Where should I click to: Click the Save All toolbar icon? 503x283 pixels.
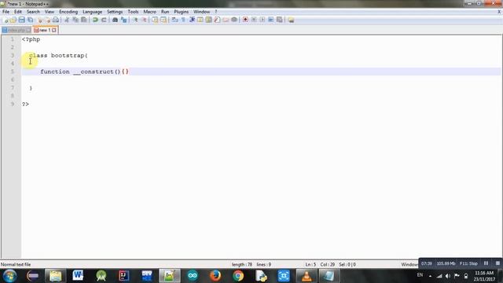30,20
